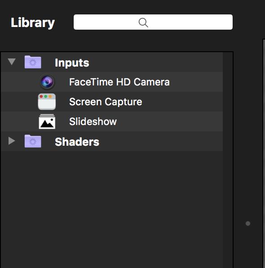The height and width of the screenshot is (268, 265).
Task: Select the FaceTime HD Camera input
Action: [119, 82]
